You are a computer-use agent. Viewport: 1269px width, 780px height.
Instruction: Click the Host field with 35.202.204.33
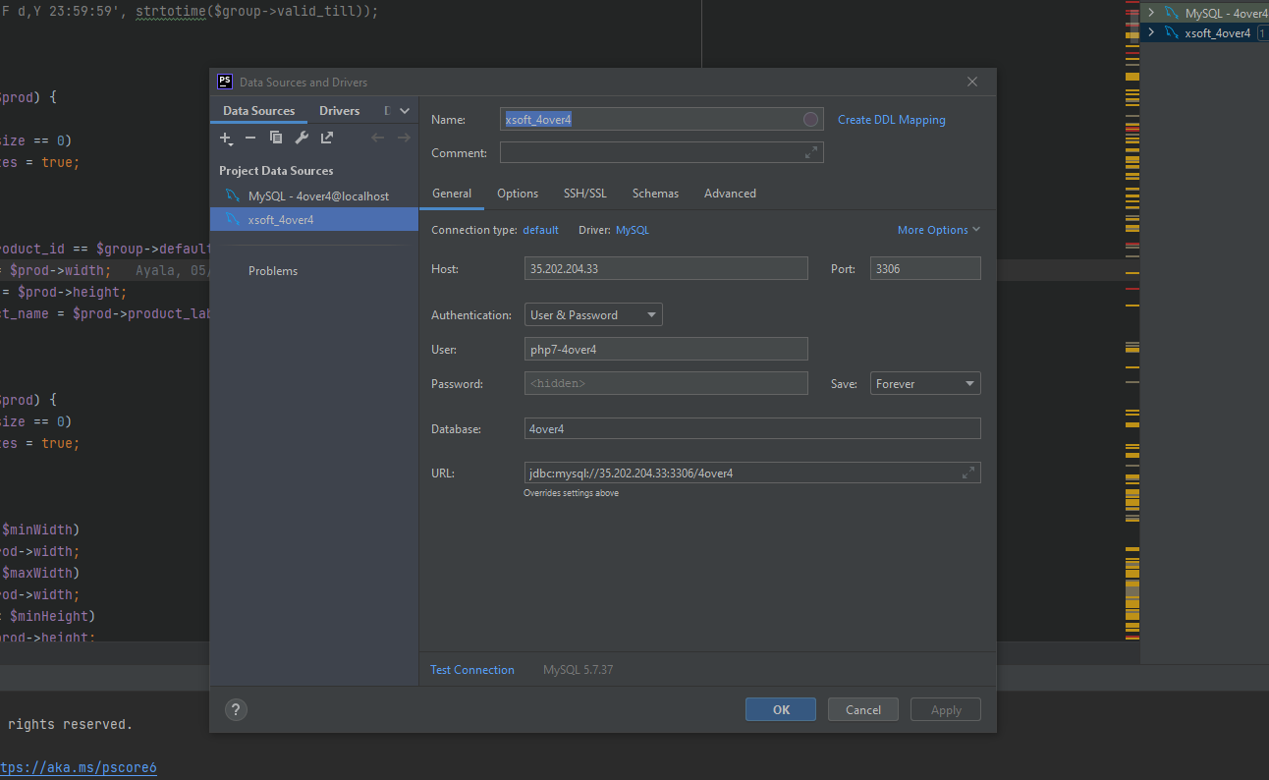click(666, 268)
